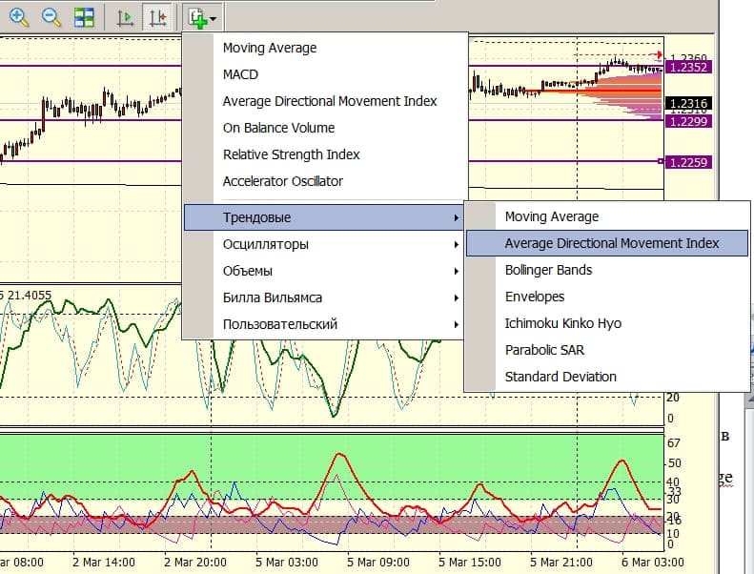Choose Average Directional Movement Index in main menu
This screenshot has width=754, height=574.
(x=325, y=101)
